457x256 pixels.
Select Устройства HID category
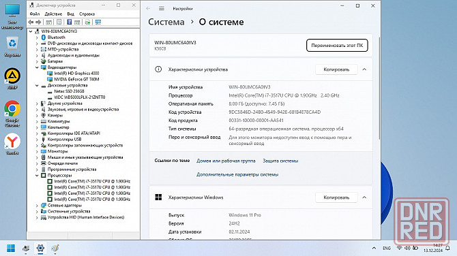point(86,217)
